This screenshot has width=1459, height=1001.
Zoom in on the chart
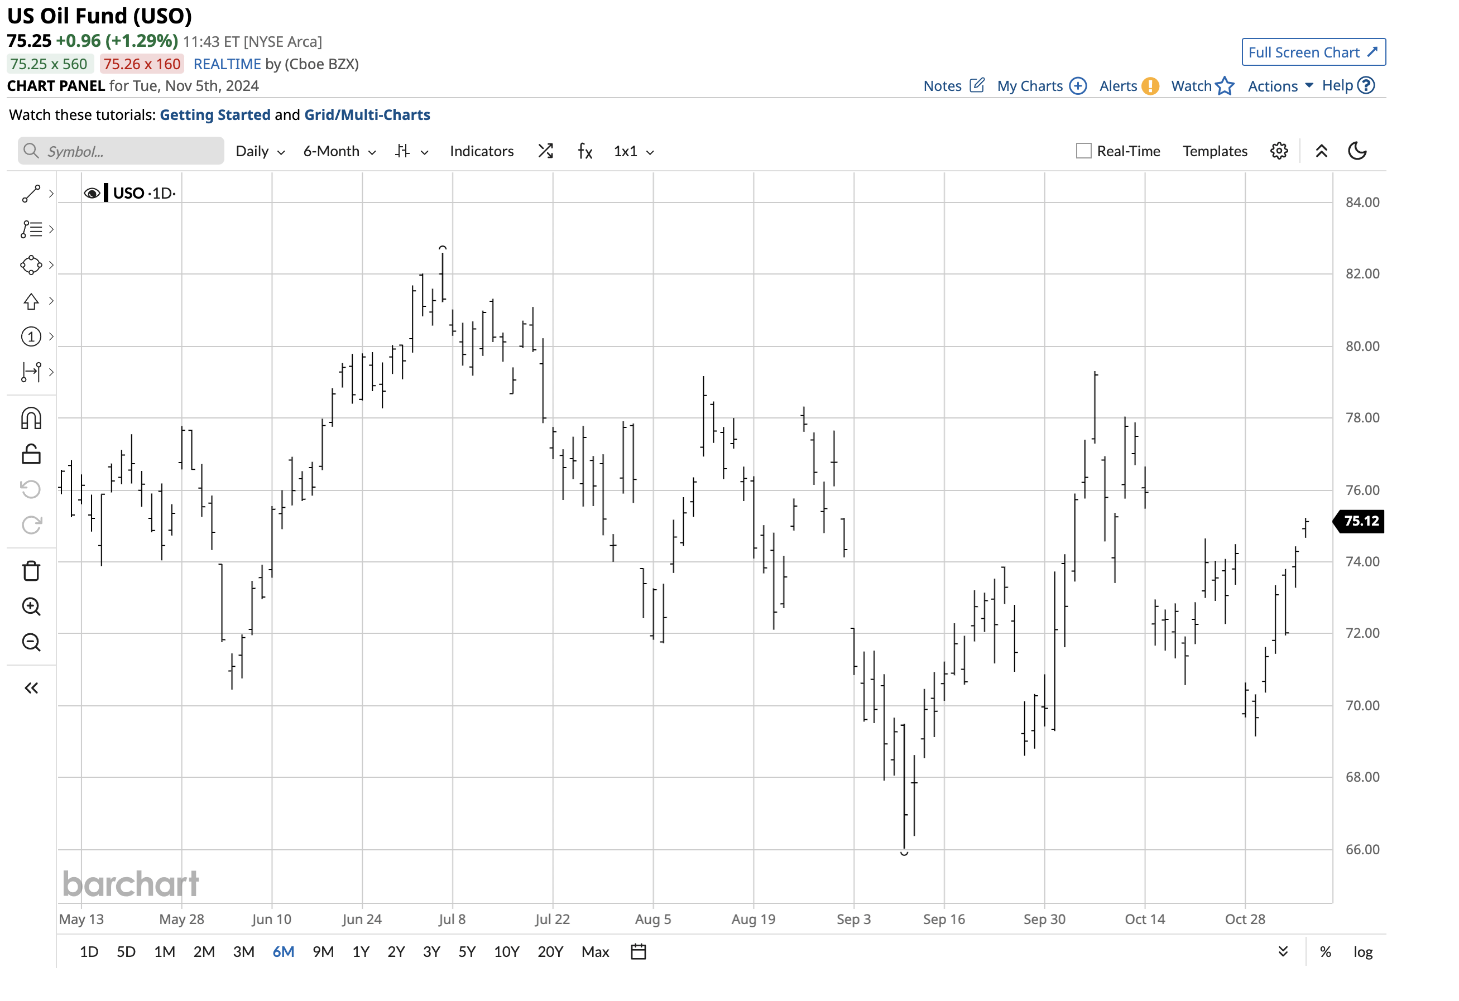point(31,607)
